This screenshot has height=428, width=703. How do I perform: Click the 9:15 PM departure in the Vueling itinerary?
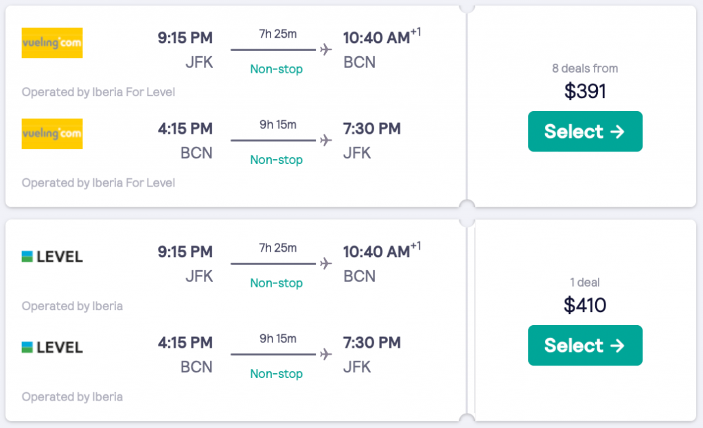(185, 38)
